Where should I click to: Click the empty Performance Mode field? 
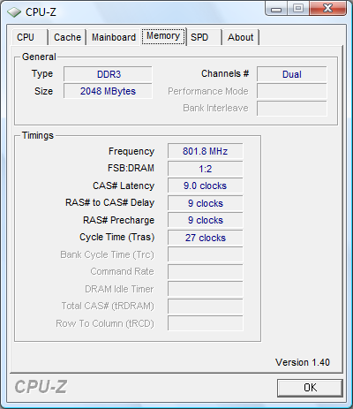(x=292, y=91)
